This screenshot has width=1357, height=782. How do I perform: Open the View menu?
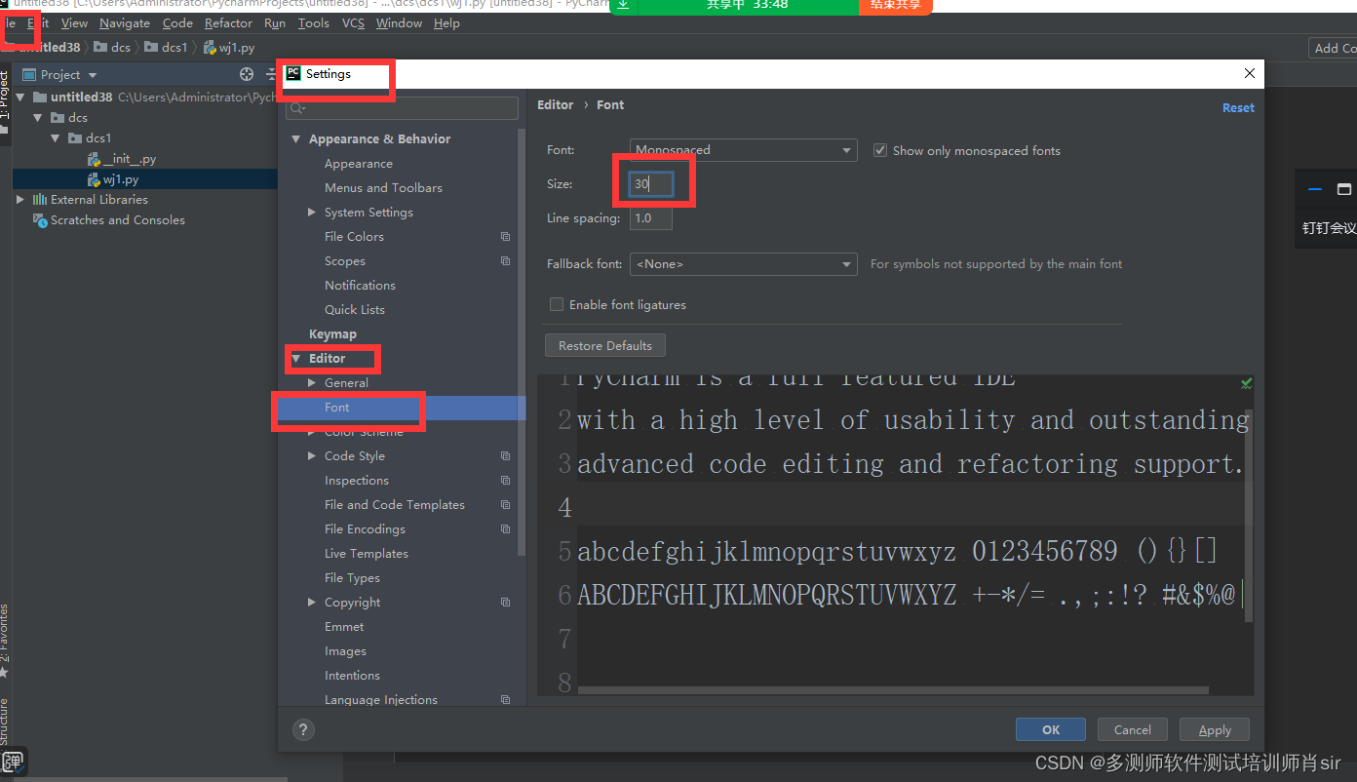tap(74, 22)
